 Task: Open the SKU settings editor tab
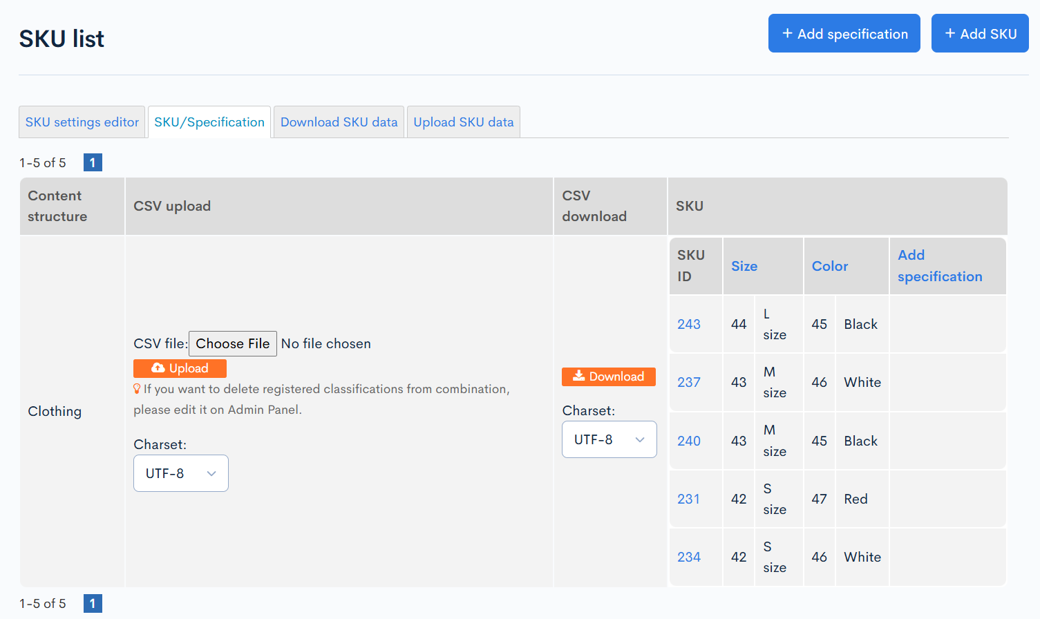pos(82,122)
